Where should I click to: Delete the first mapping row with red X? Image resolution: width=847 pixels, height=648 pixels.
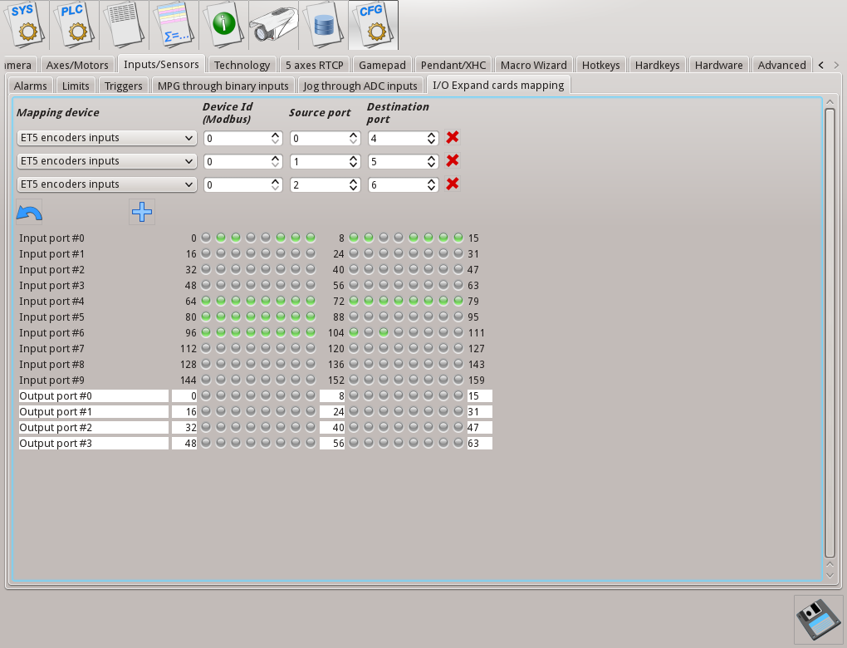coord(453,138)
